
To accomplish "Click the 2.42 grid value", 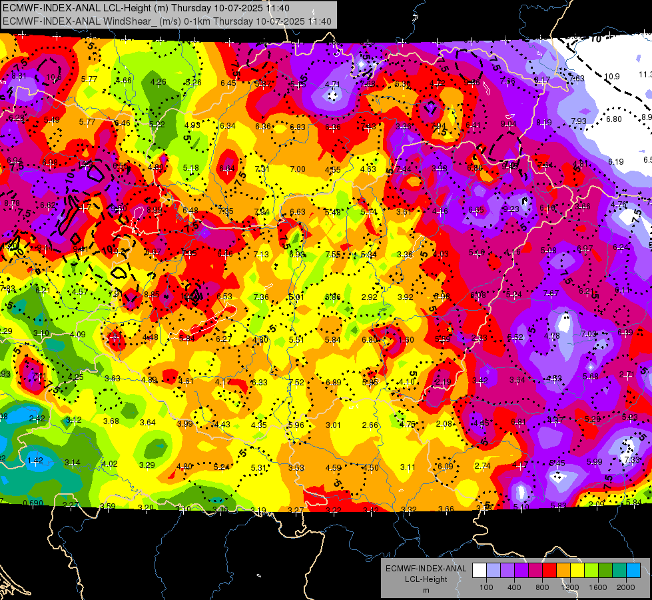I will [37, 419].
